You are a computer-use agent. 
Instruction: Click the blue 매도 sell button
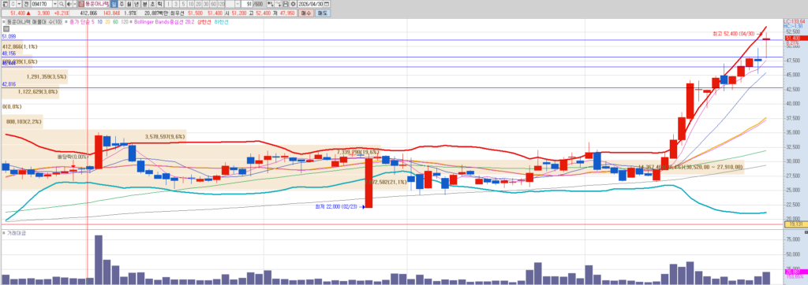(323, 13)
